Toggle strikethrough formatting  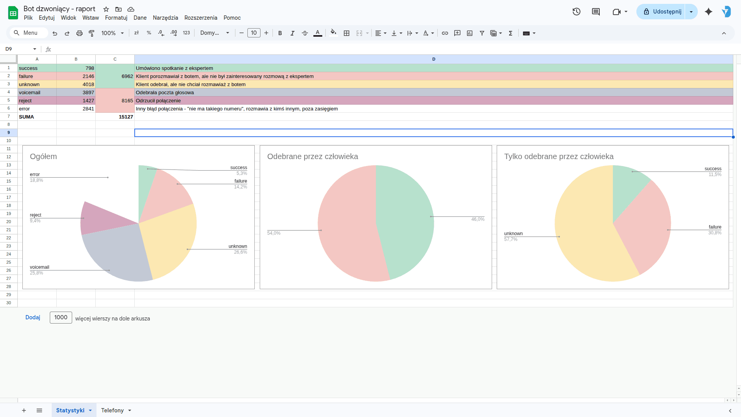pos(305,33)
